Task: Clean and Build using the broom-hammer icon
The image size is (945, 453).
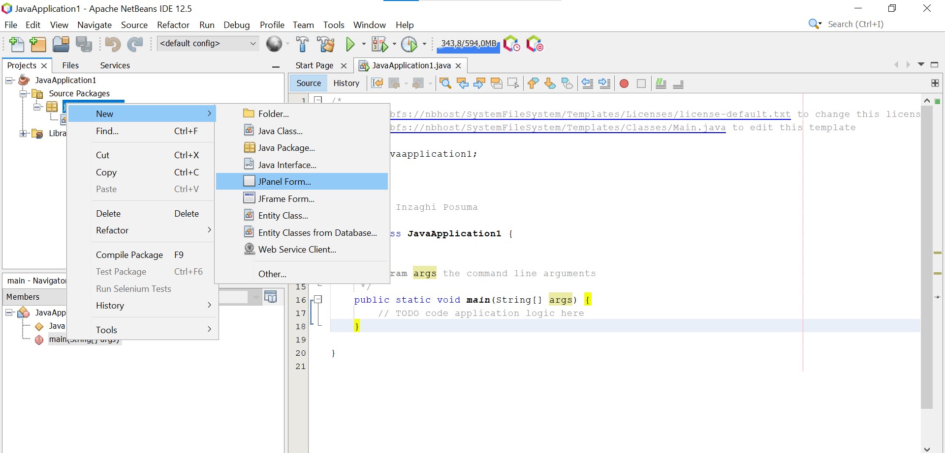Action: (326, 44)
